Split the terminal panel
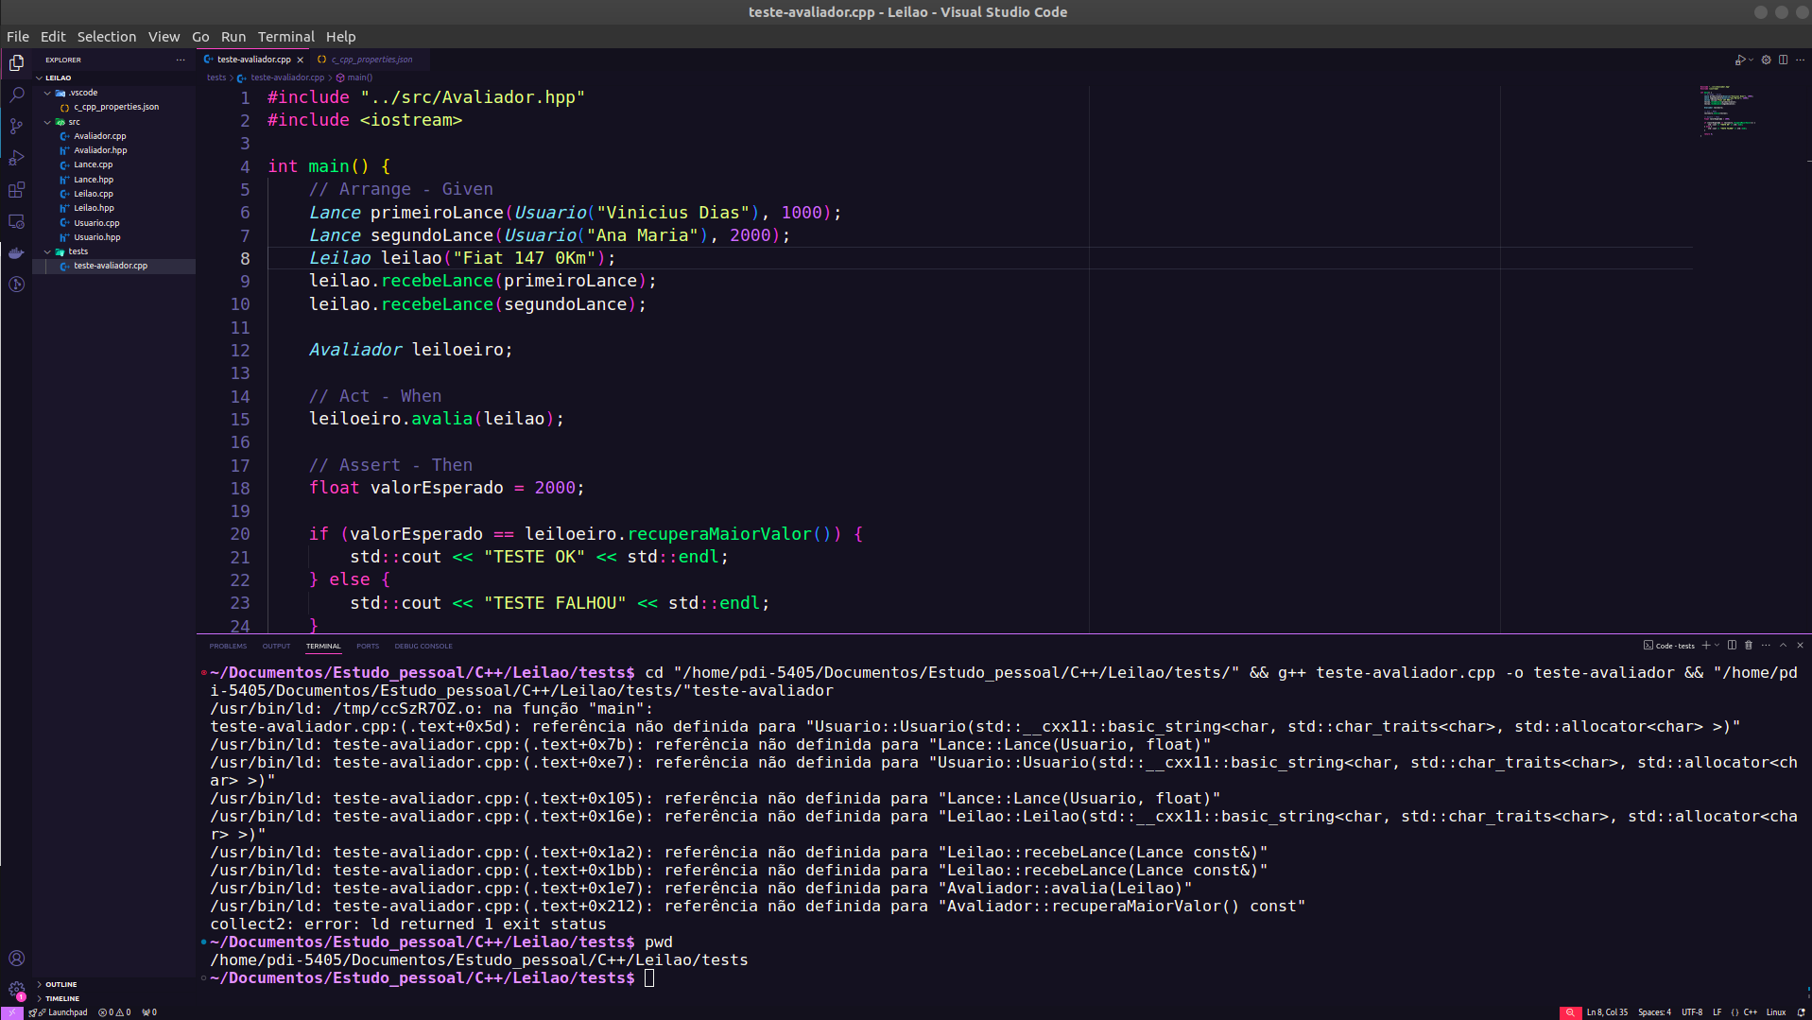The height and width of the screenshot is (1020, 1812). (1732, 646)
